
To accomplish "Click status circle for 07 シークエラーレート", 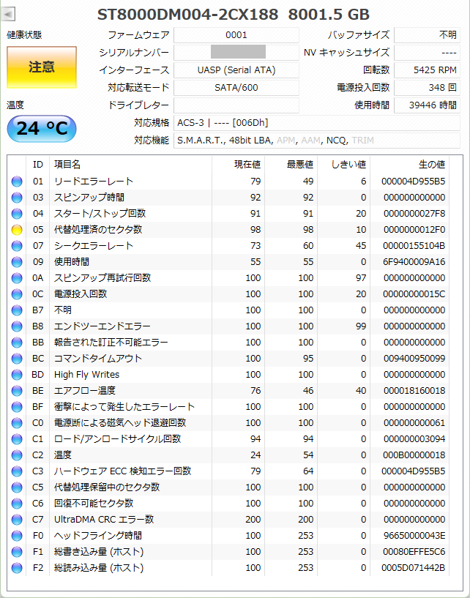I will click(17, 246).
